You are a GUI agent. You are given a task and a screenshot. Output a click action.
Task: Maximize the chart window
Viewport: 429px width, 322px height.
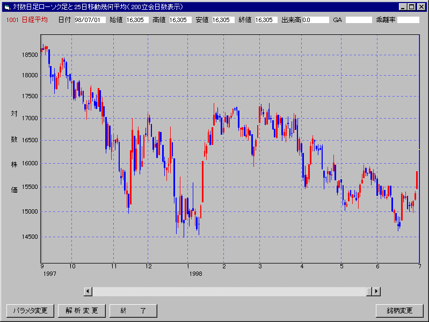(412, 7)
